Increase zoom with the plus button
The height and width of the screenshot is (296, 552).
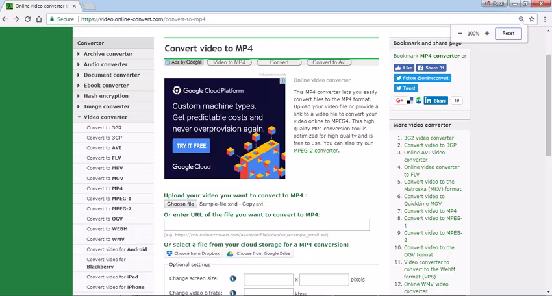[x=487, y=34]
